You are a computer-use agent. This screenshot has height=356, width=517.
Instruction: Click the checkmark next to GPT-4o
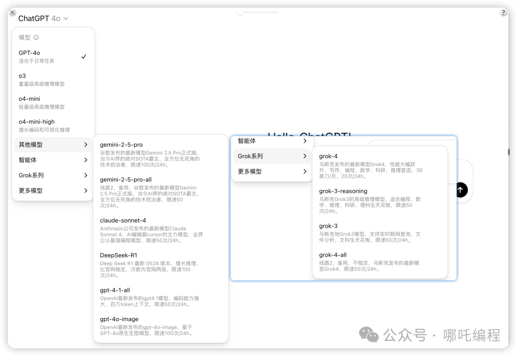coord(84,56)
